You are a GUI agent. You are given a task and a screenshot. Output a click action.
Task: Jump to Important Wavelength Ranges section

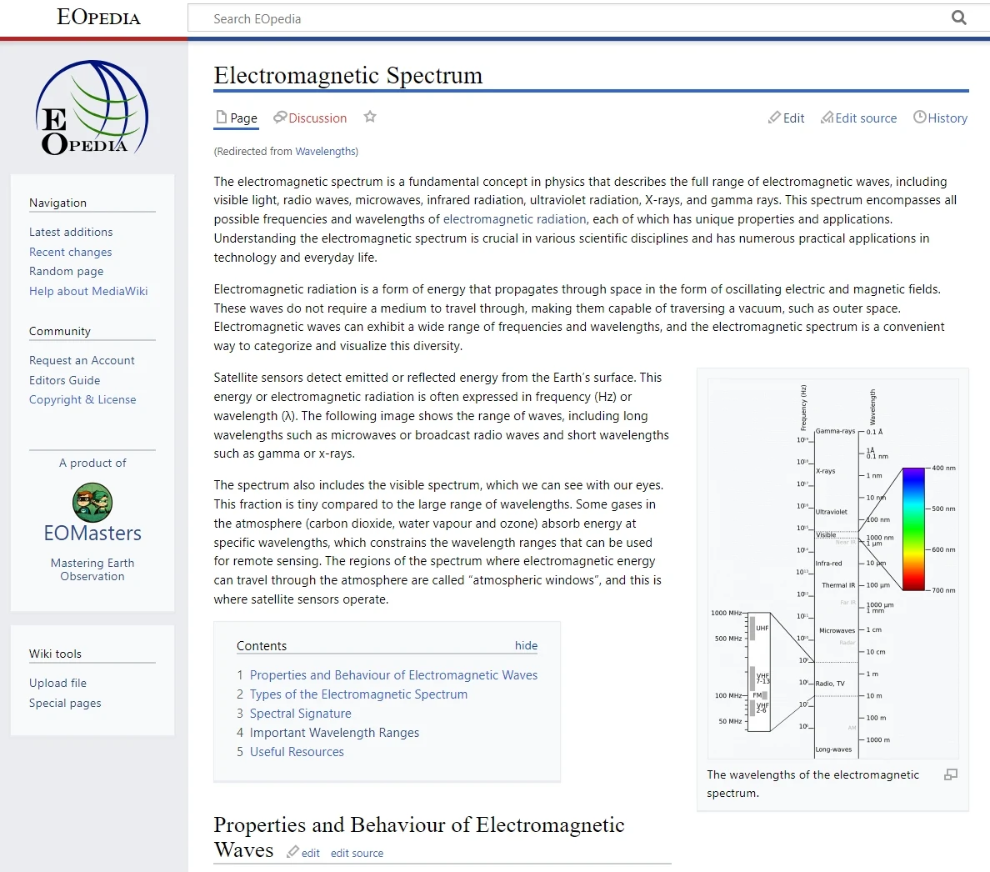click(334, 733)
